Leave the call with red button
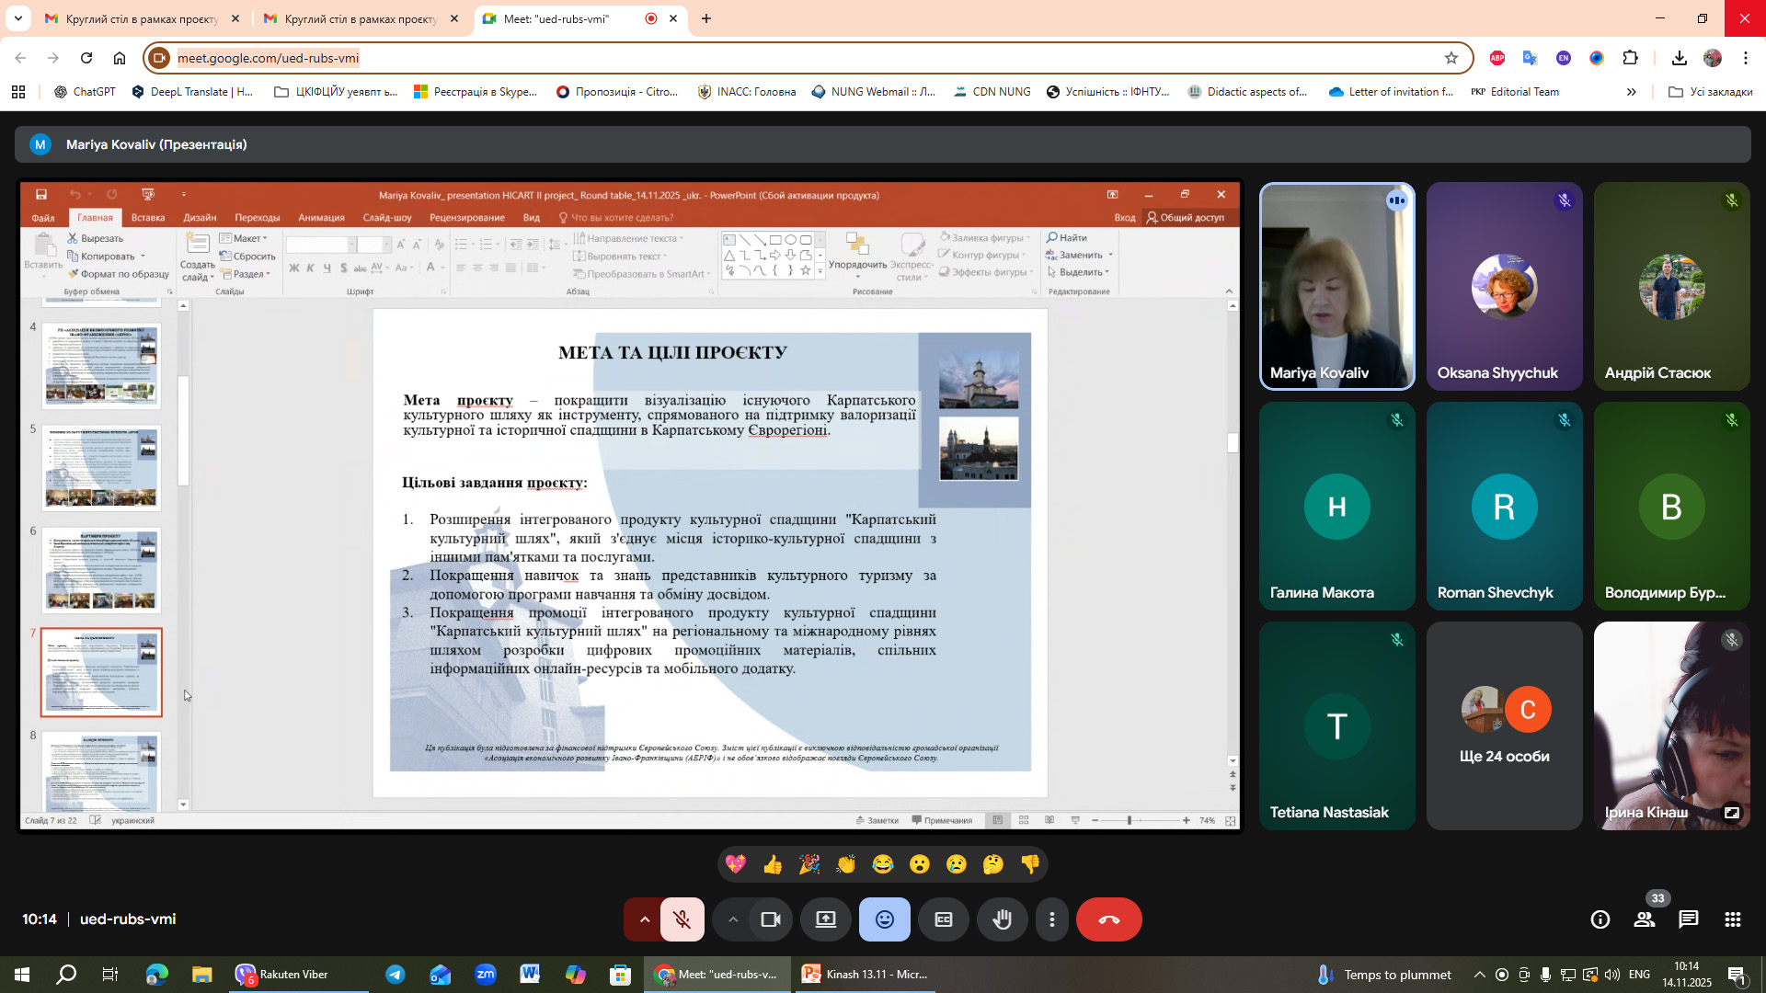The image size is (1766, 993). [x=1108, y=919]
